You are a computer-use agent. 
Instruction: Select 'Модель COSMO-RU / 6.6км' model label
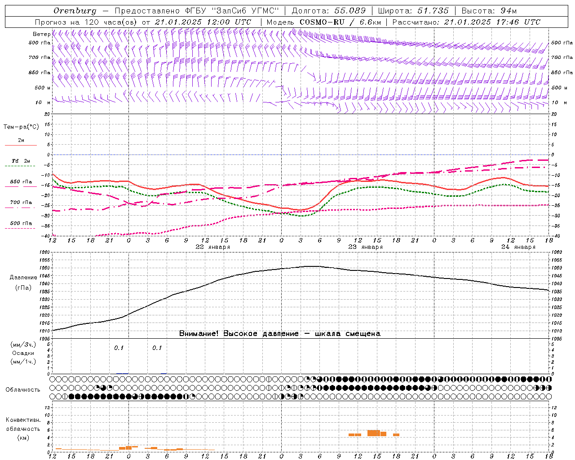click(x=323, y=22)
